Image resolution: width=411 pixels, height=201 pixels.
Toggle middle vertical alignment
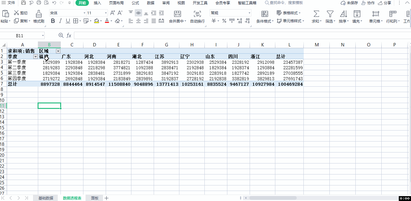pos(138,13)
